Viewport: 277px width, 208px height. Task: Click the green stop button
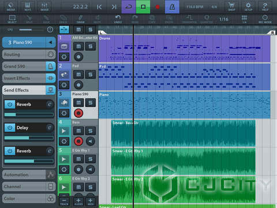pyautogui.click(x=143, y=7)
